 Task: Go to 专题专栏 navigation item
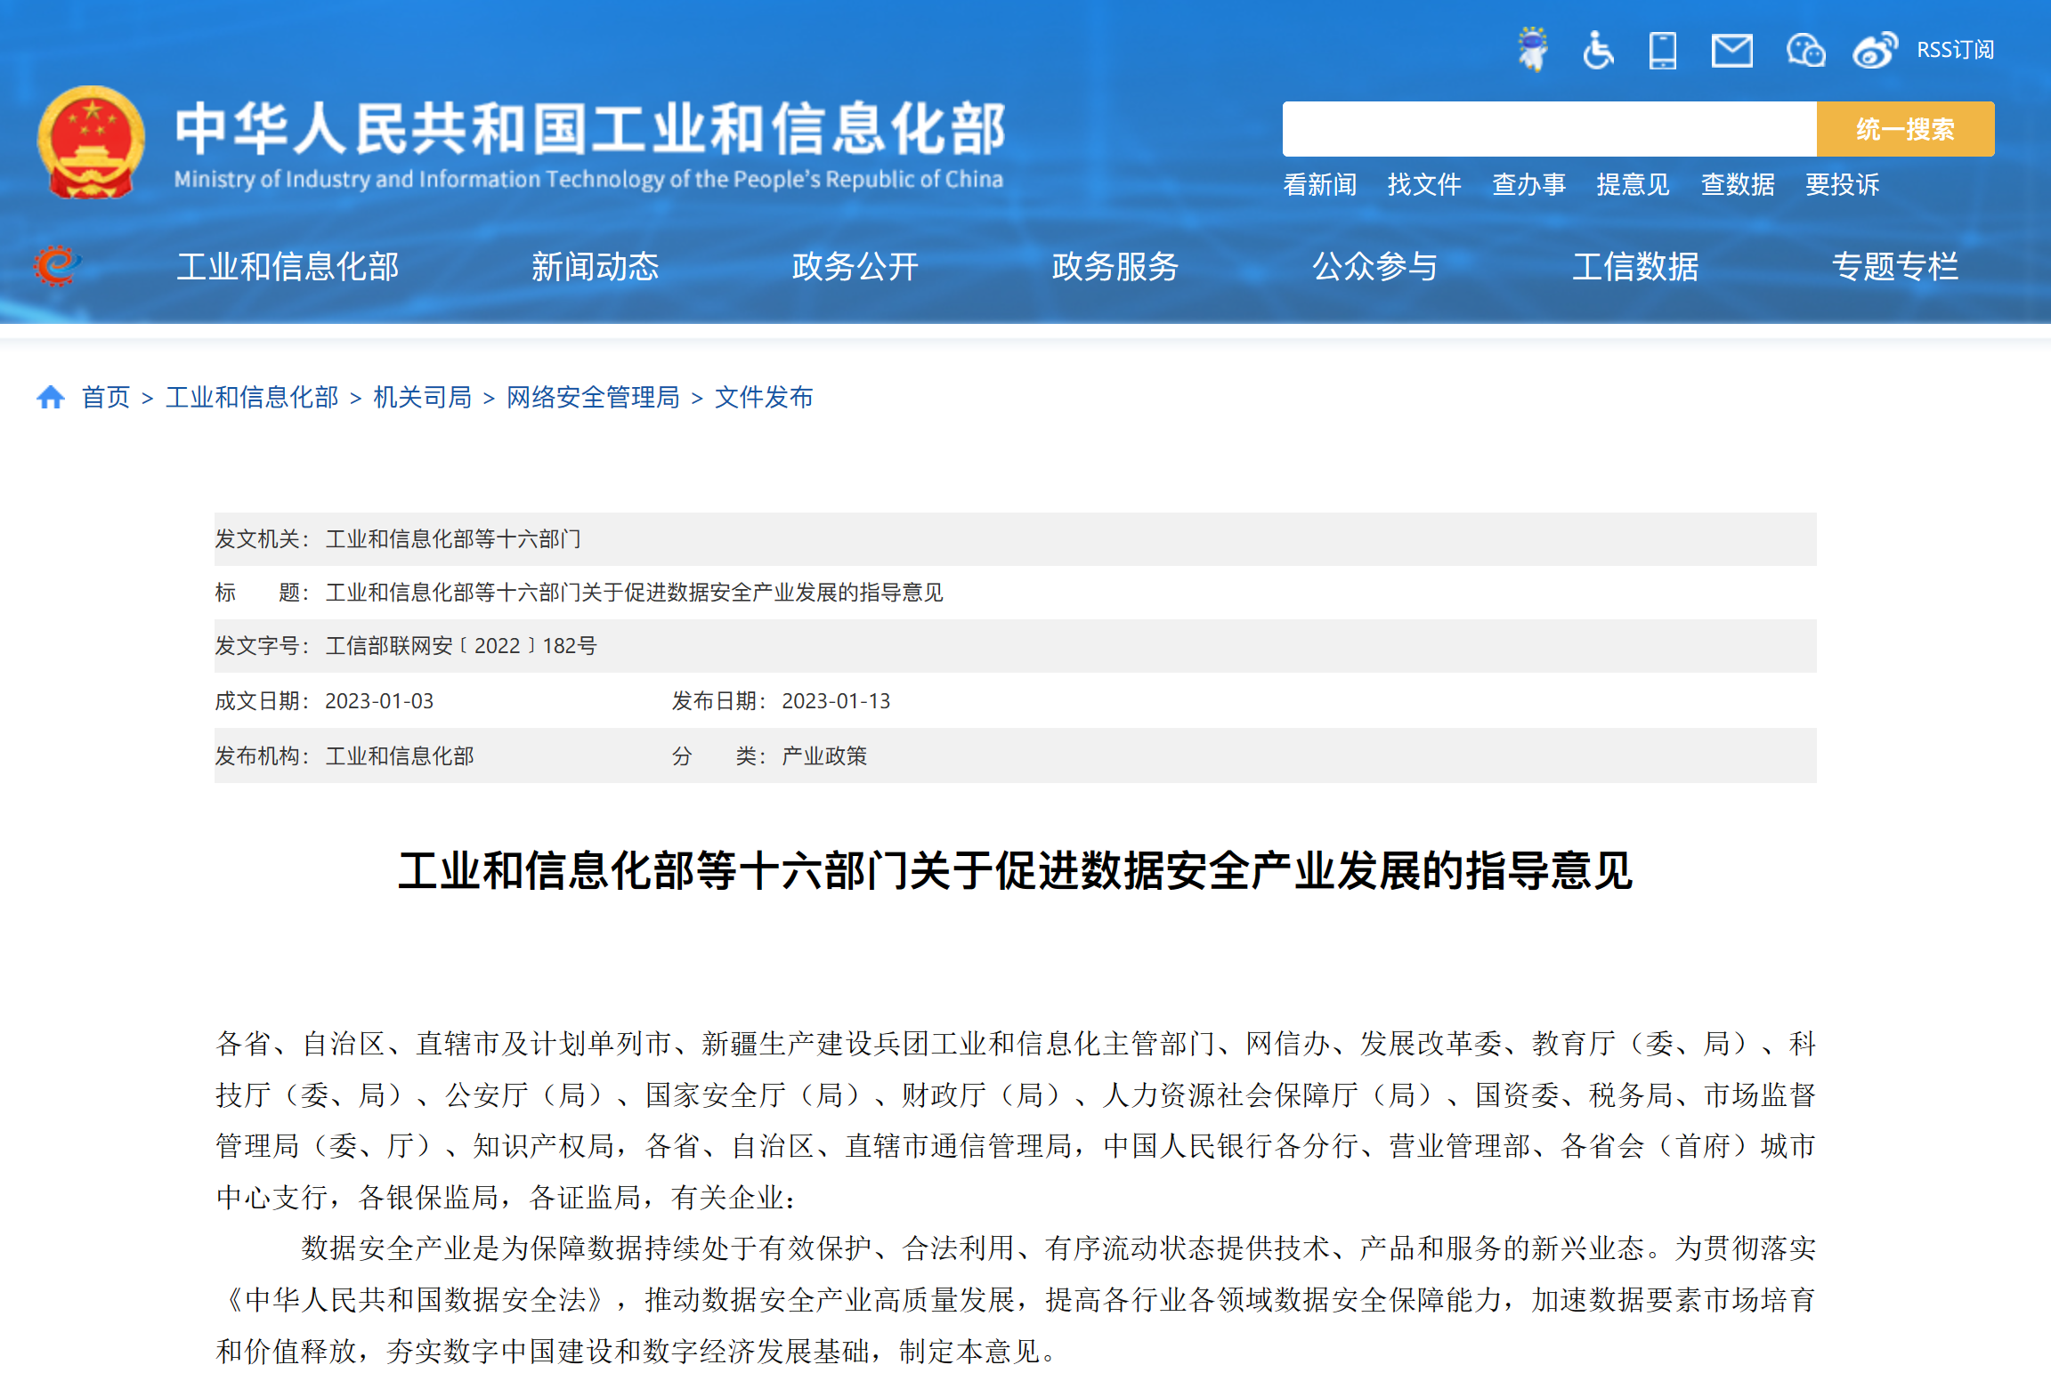[1894, 266]
